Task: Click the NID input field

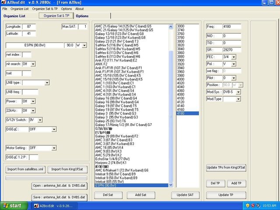Action: (232, 36)
